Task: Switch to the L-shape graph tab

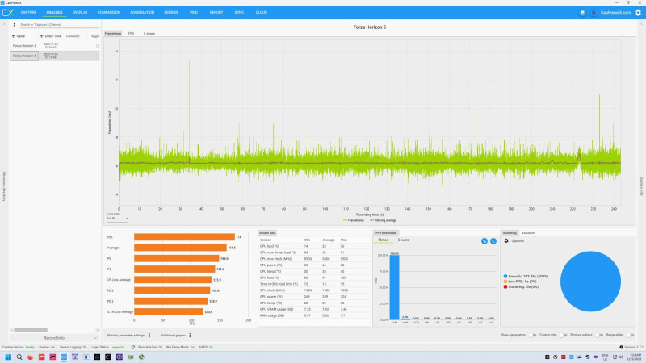Action: pyautogui.click(x=149, y=33)
